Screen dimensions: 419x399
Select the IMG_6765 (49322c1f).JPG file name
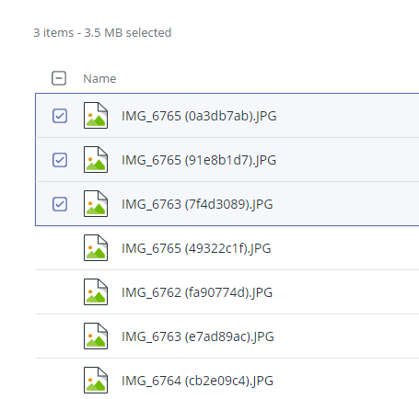point(196,248)
